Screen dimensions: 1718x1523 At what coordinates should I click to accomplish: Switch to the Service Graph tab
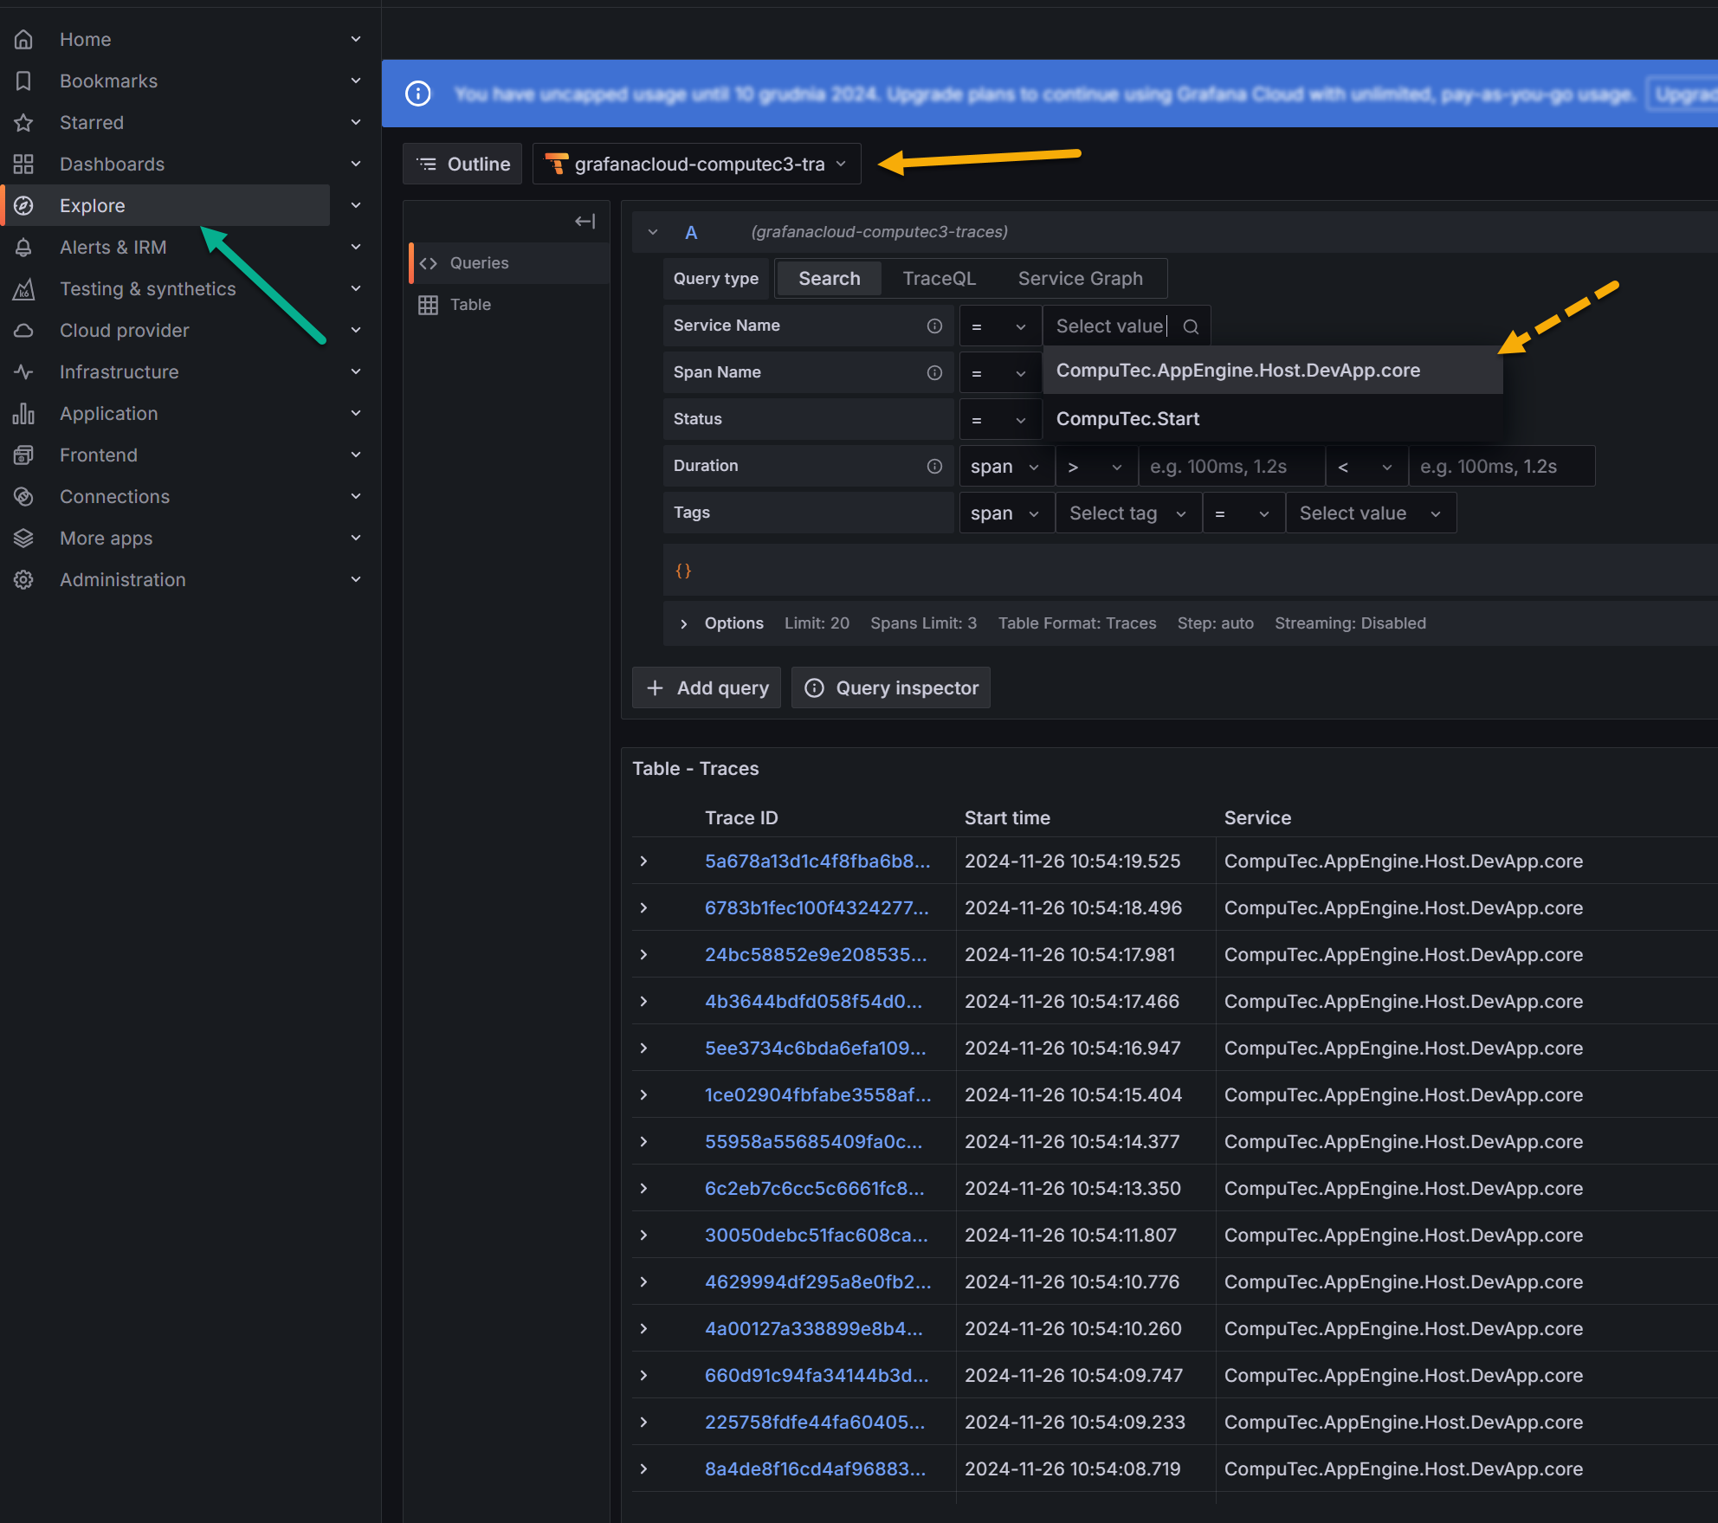point(1081,279)
